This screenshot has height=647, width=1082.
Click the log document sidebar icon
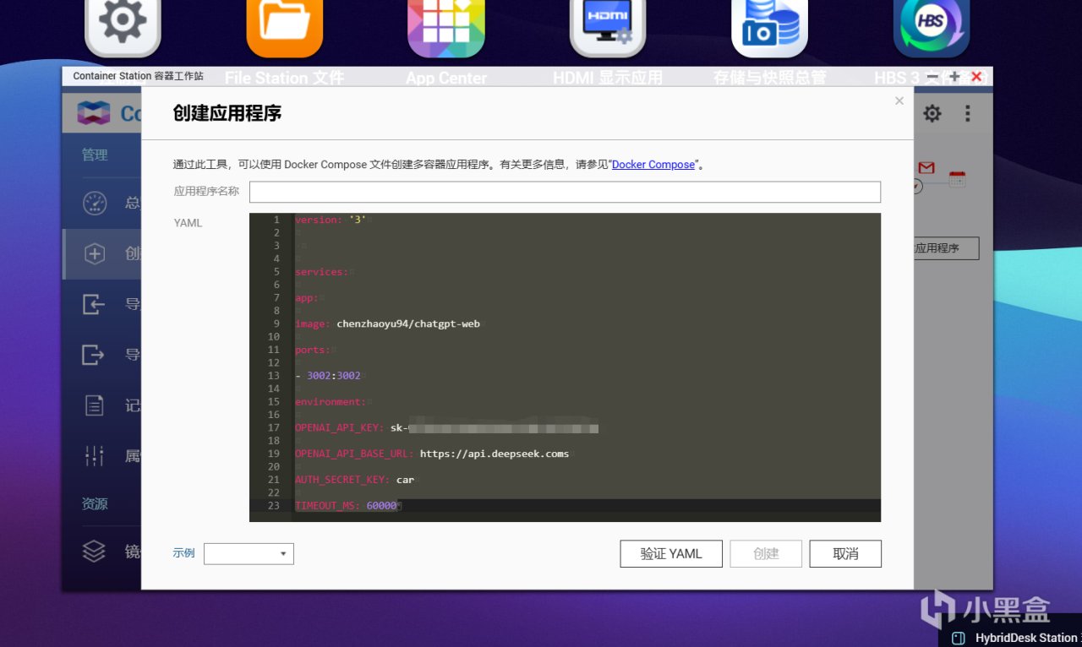(x=95, y=405)
